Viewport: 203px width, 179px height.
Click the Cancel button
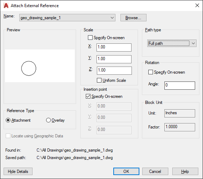tap(155, 172)
